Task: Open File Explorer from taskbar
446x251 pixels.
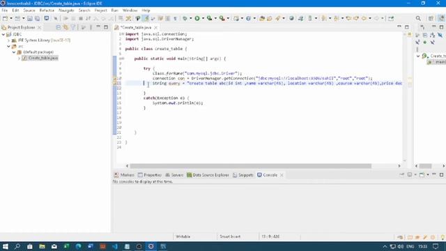Action: tap(42, 246)
